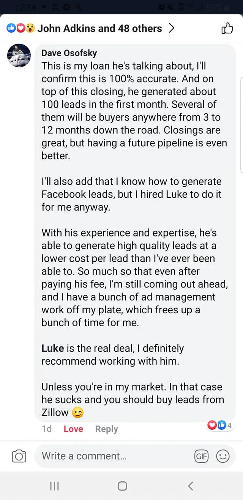Reply to Dave Osofsky's comment

[106, 429]
